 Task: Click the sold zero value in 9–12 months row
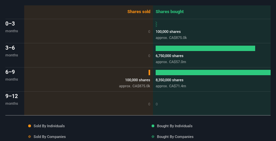(149, 104)
